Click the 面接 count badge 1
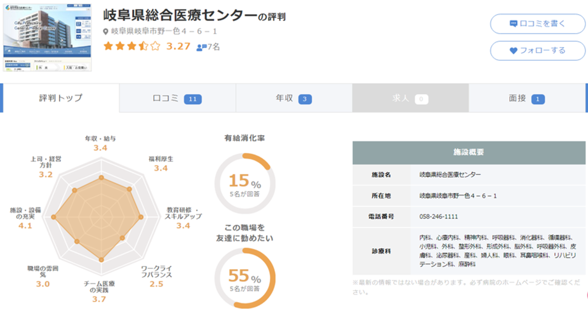The height and width of the screenshot is (316, 588). click(x=538, y=99)
